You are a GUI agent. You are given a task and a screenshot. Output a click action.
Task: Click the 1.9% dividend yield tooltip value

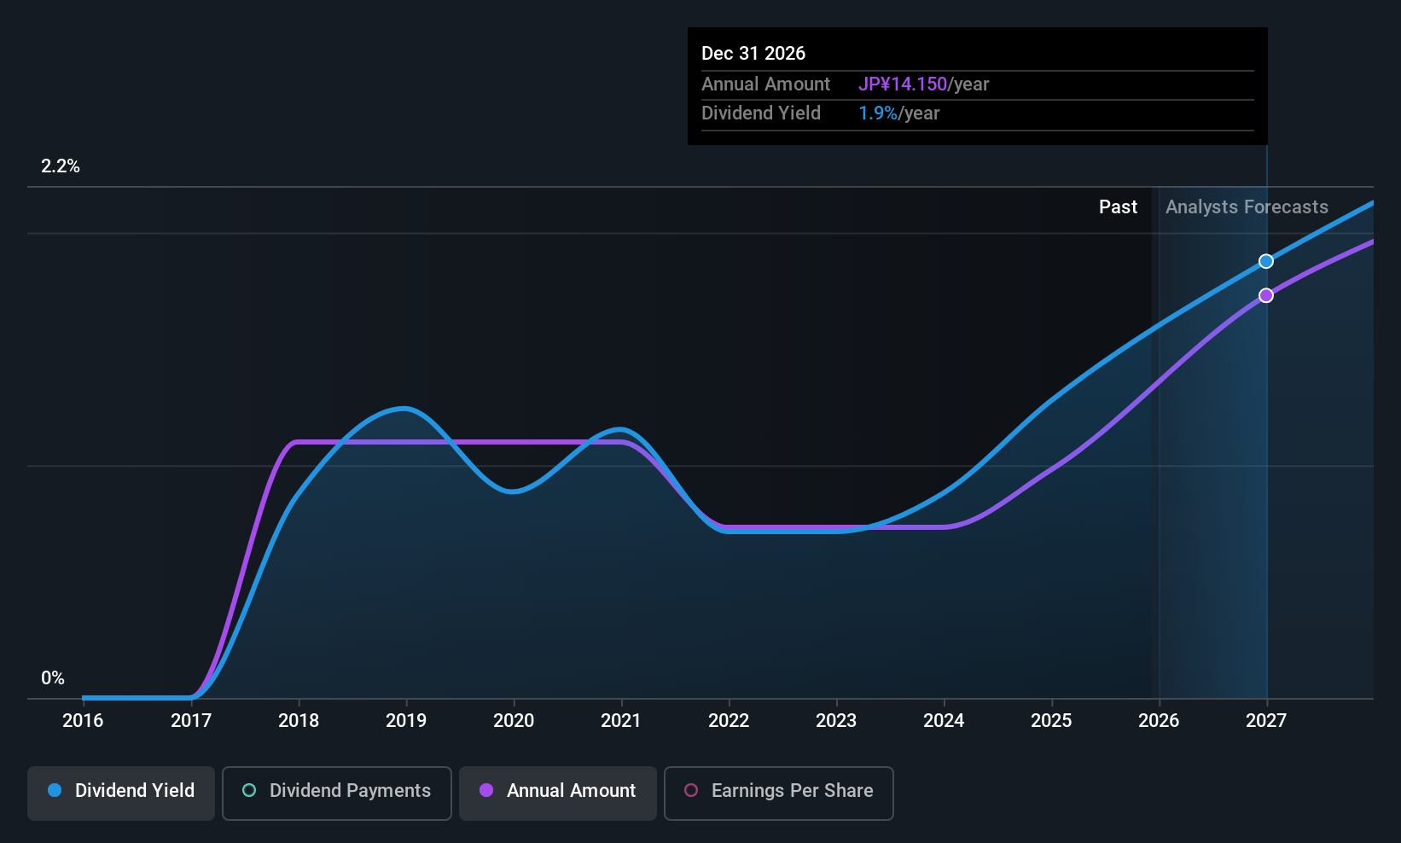(878, 113)
